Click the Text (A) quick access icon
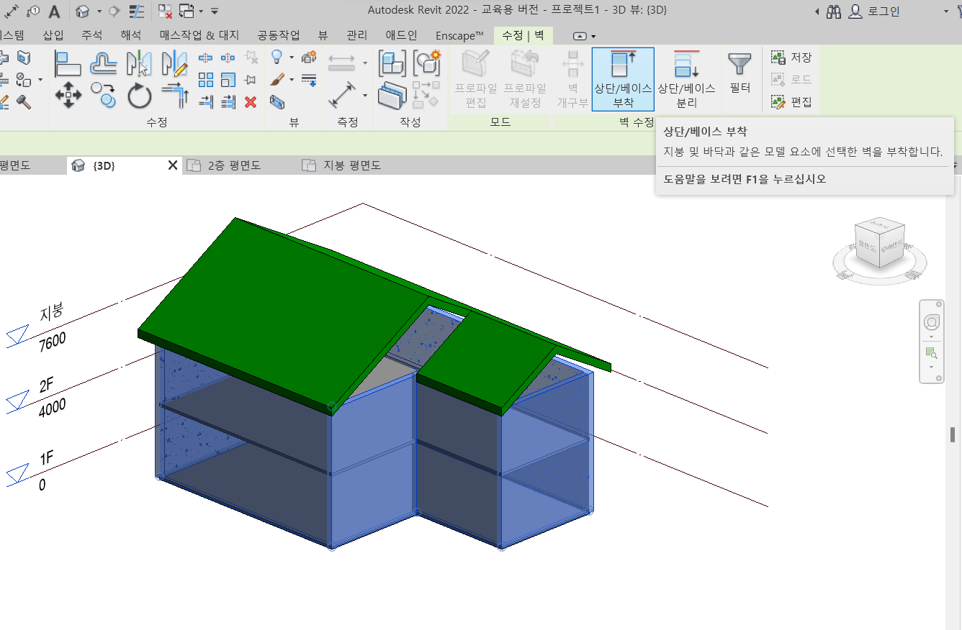 coord(54,12)
